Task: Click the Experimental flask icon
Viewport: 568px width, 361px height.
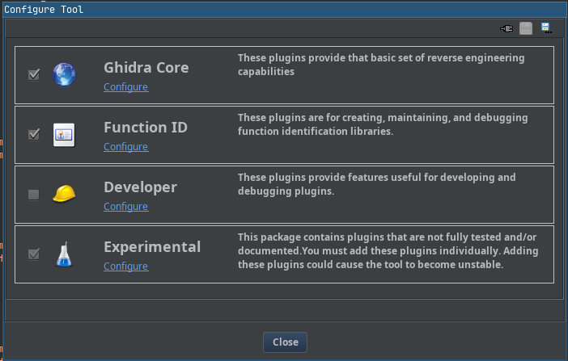Action: (x=64, y=254)
